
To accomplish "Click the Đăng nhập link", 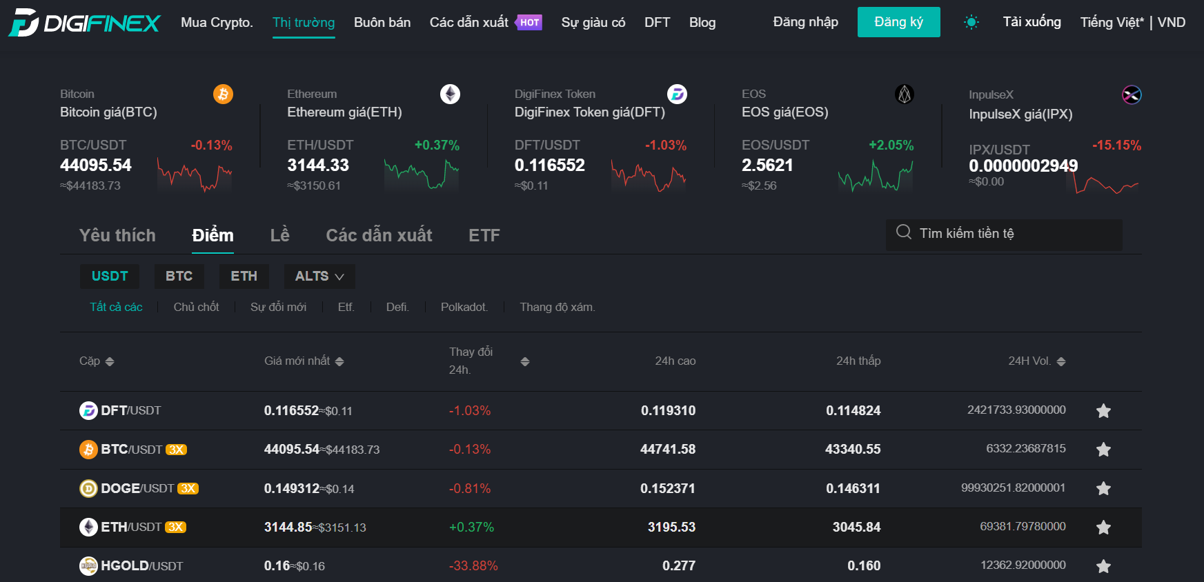I will coord(805,22).
